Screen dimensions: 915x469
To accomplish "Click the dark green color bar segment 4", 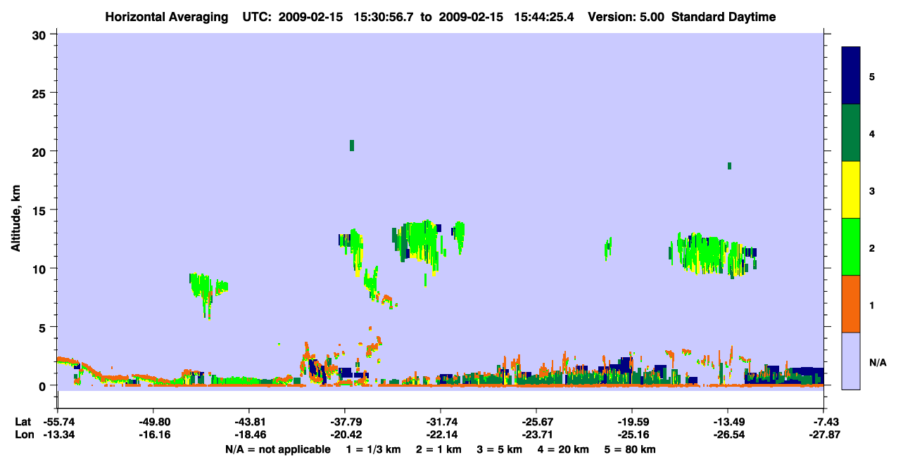I will (x=851, y=133).
